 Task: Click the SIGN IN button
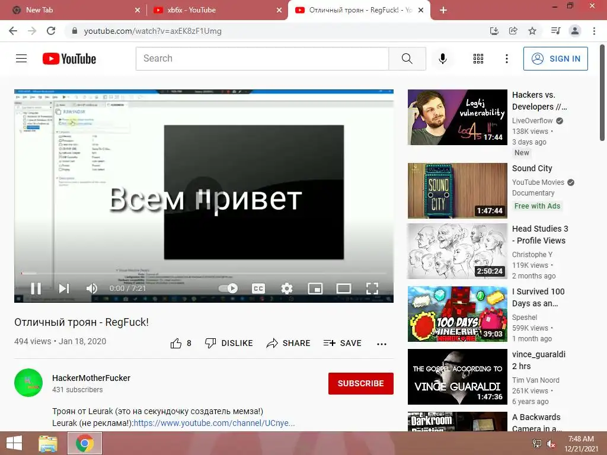click(555, 59)
